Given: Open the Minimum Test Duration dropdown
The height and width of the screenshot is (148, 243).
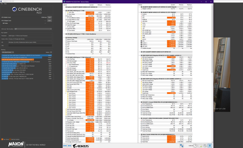Looking at the screenshot, I should (x=33, y=29).
